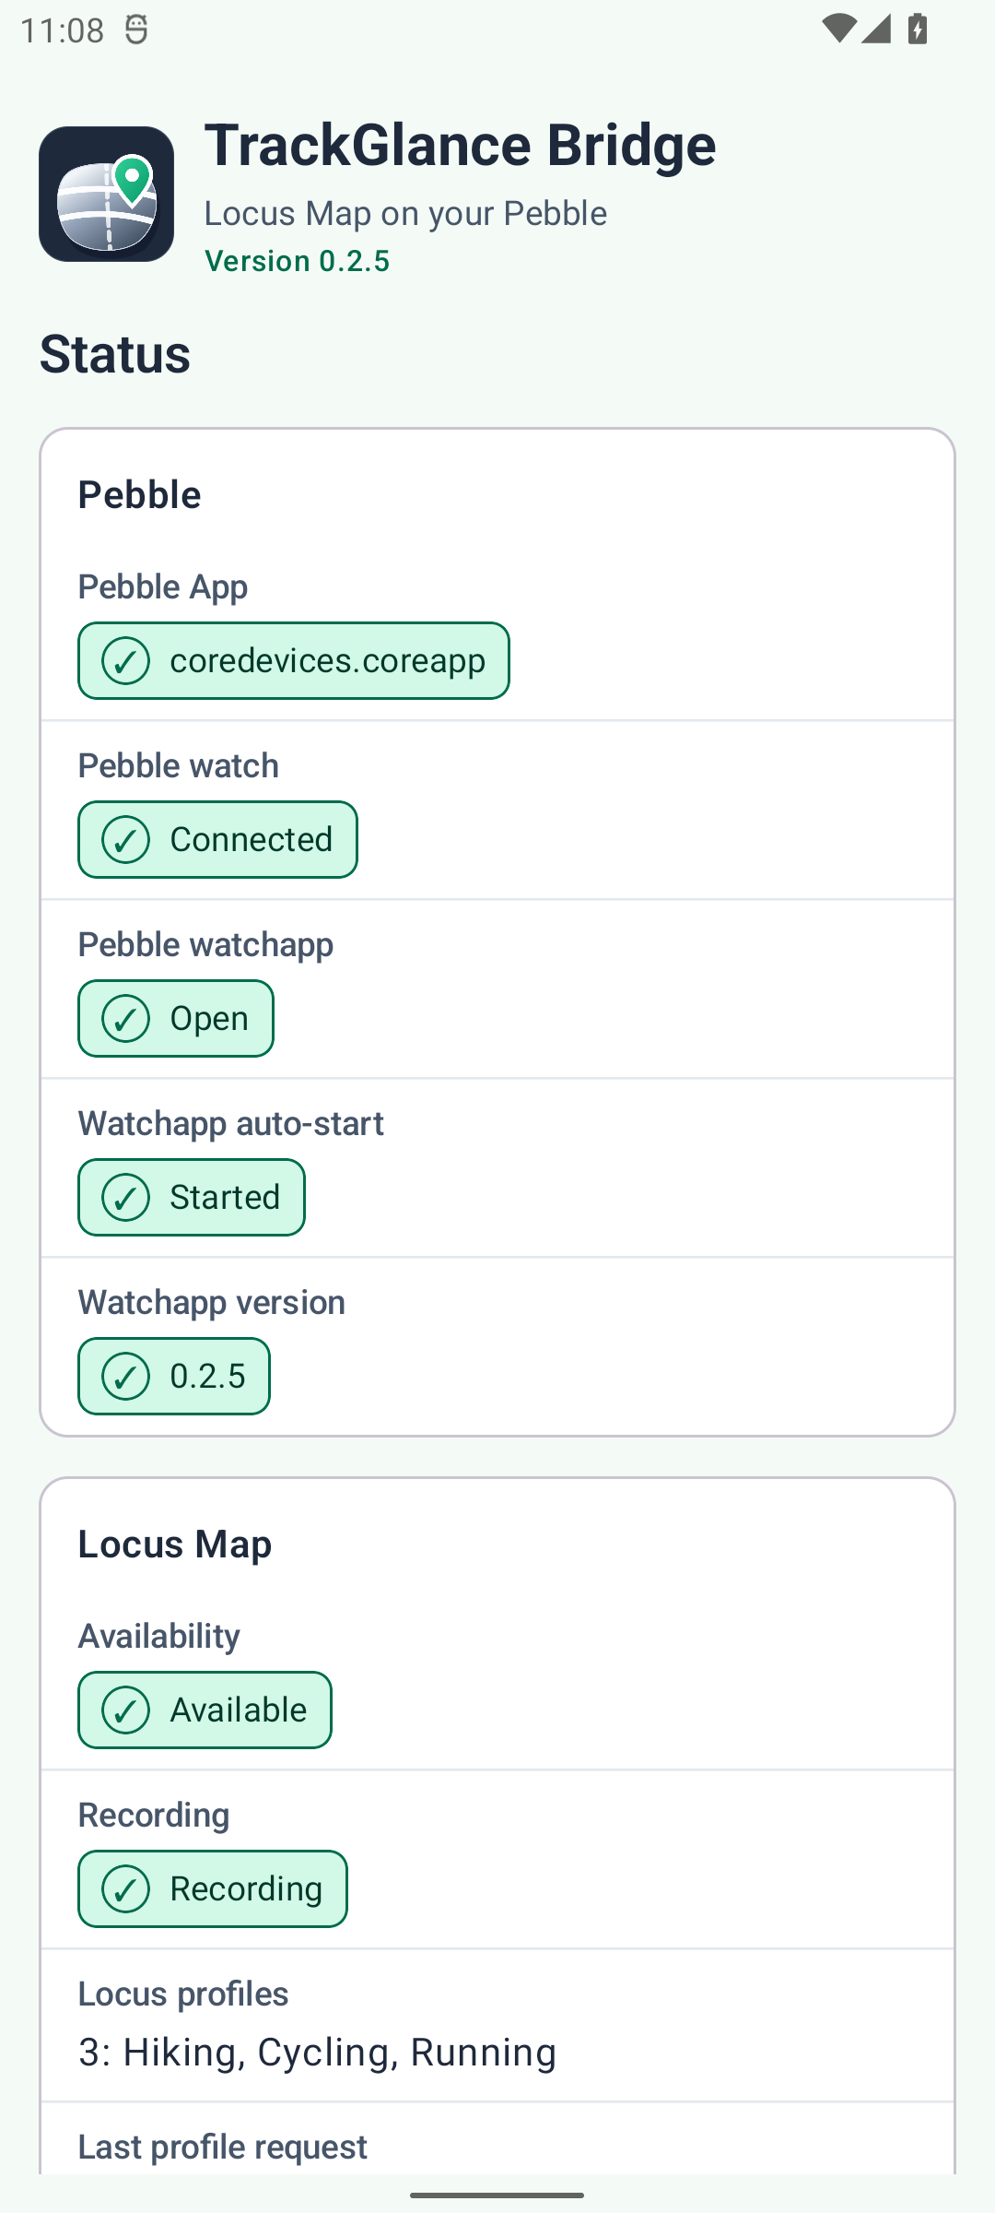Viewport: 995px width, 2213px height.
Task: Tap the checkmark icon in the Available chip
Action: (125, 1710)
